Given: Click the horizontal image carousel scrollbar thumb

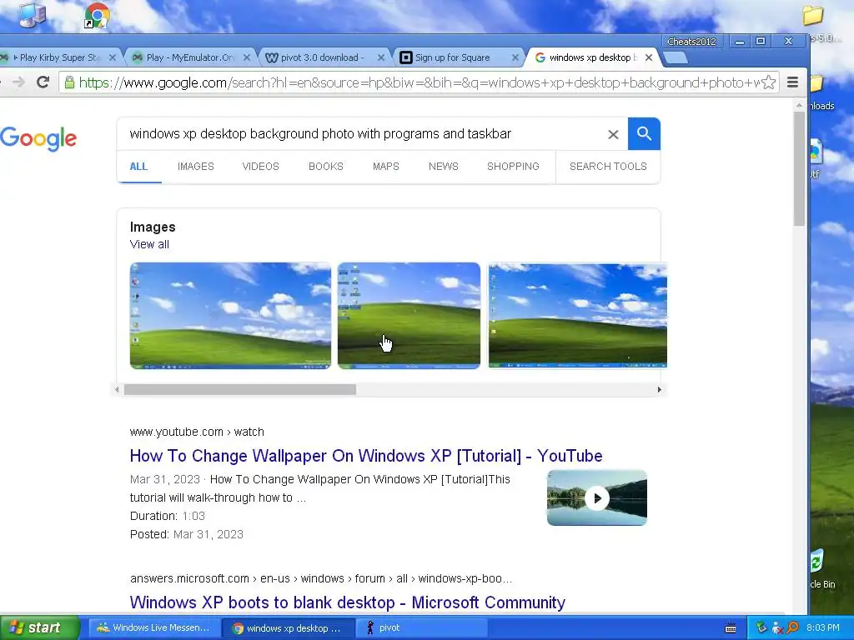Looking at the screenshot, I should click(239, 390).
